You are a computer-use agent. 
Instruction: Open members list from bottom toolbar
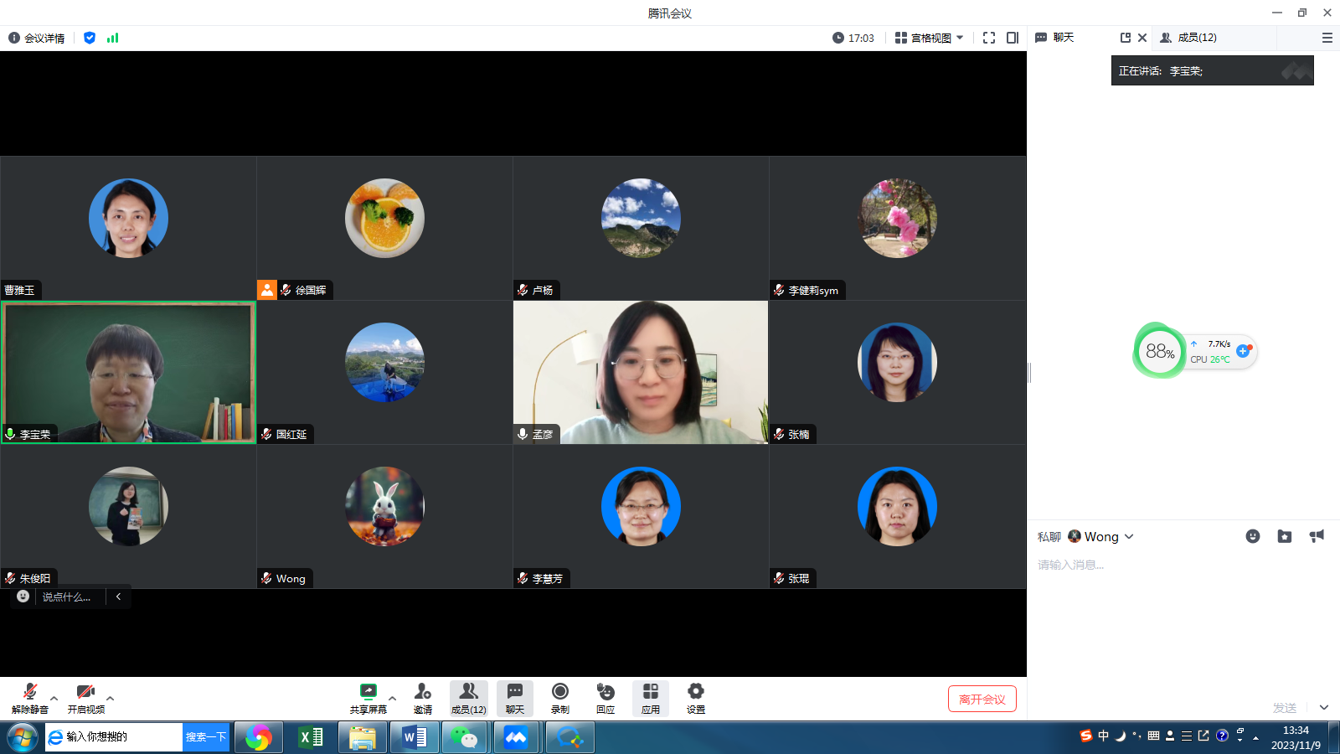point(468,697)
